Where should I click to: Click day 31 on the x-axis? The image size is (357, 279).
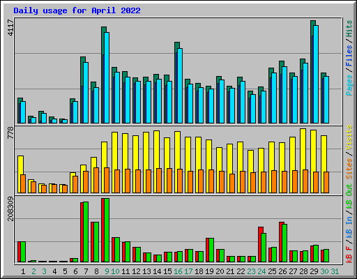point(335,271)
